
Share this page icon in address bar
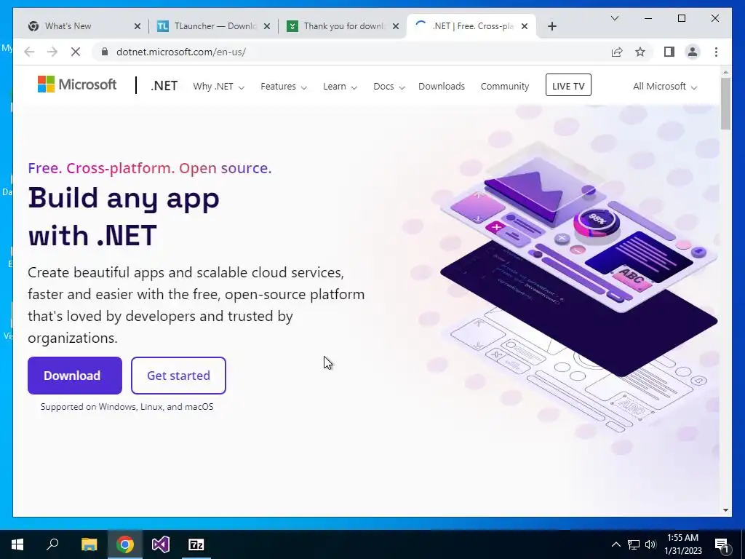(x=617, y=52)
